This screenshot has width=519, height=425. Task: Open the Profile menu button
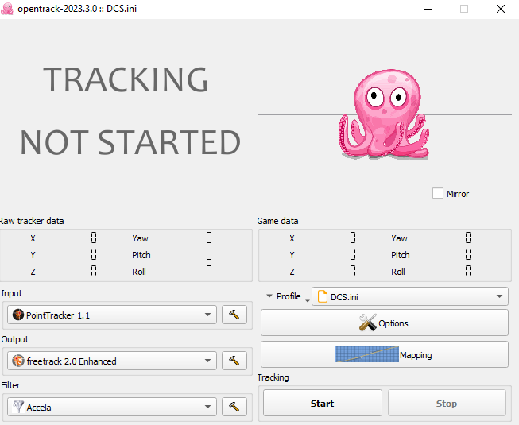click(x=287, y=296)
